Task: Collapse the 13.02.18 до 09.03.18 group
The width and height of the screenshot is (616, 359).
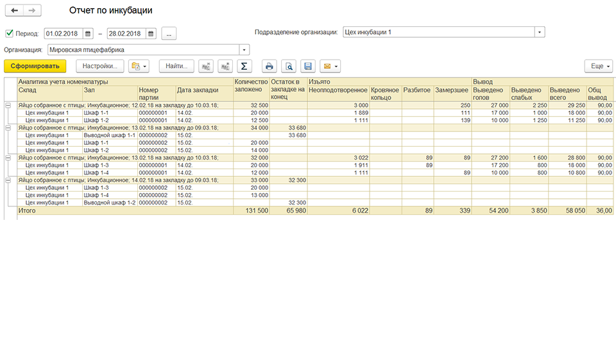Action: coord(8,128)
